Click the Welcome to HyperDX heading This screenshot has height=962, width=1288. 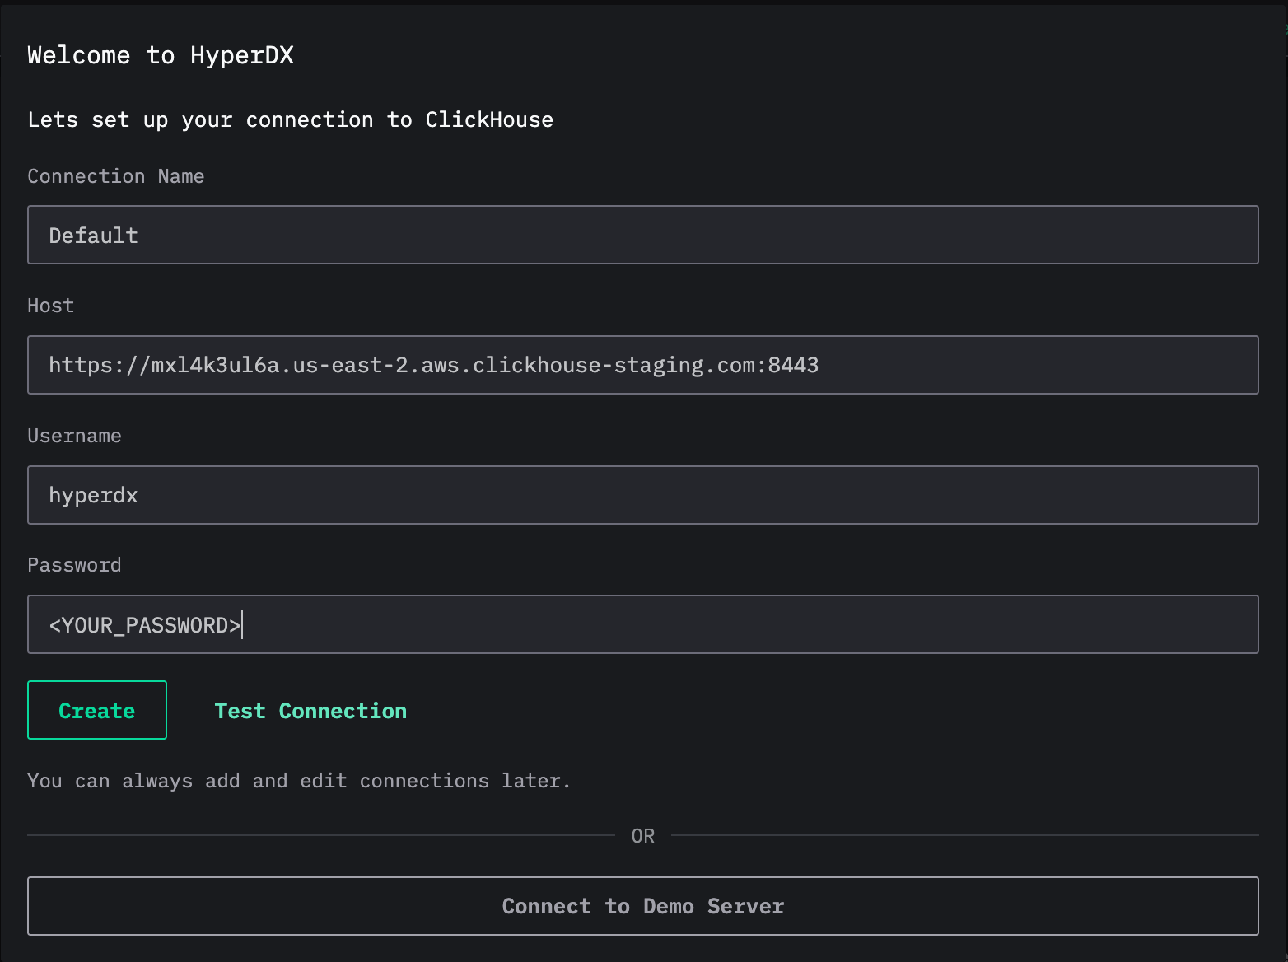click(x=161, y=54)
